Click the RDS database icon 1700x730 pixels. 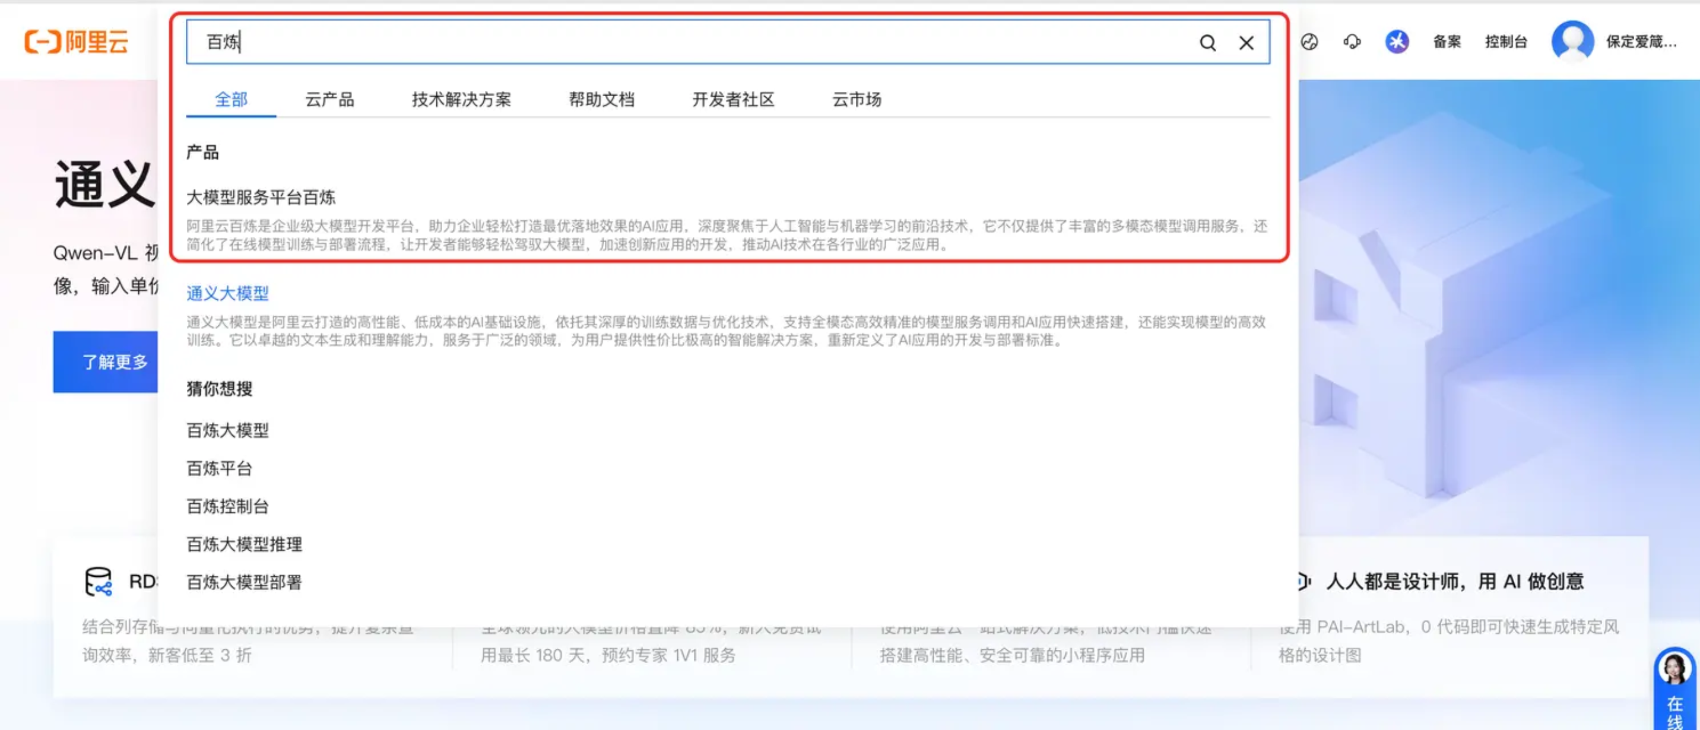coord(99,582)
